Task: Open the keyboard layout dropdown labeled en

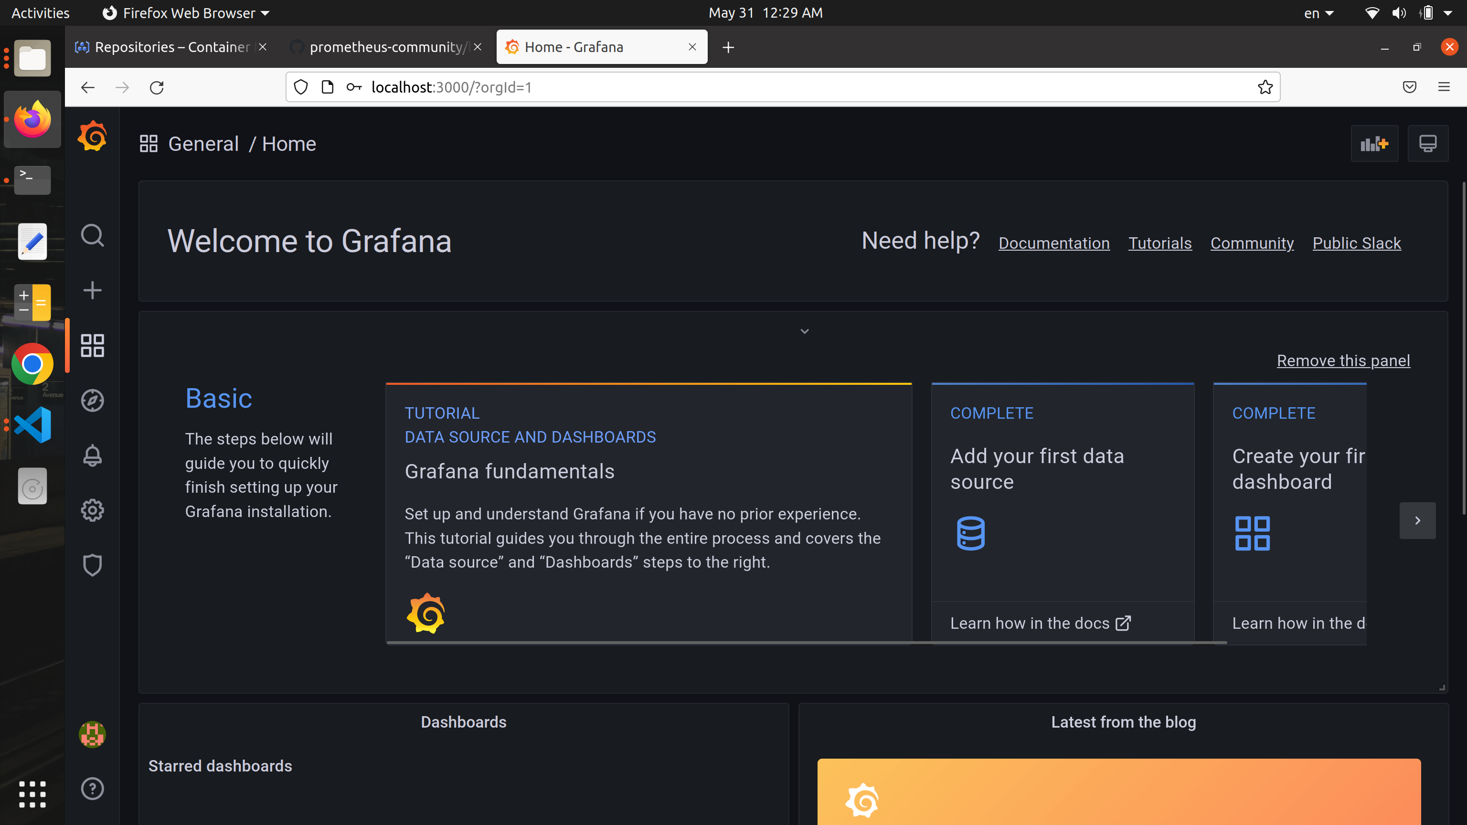Action: click(x=1318, y=12)
